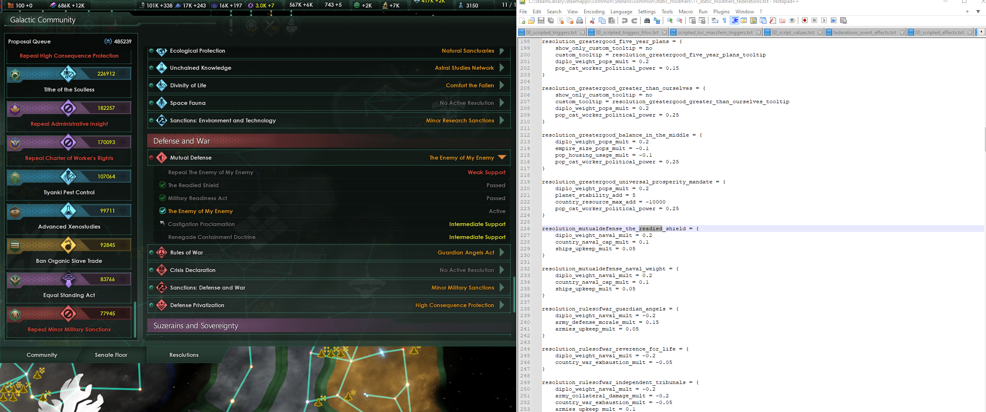Click the New file icon in Notepad++
This screenshot has height=412, width=986.
click(x=522, y=20)
